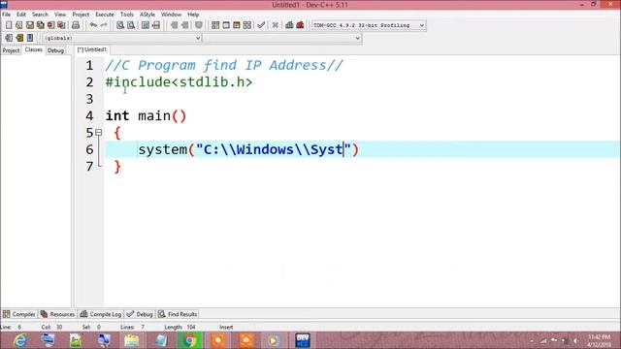This screenshot has width=621, height=349.
Task: Switch to the Project sidebar tab
Action: click(11, 50)
